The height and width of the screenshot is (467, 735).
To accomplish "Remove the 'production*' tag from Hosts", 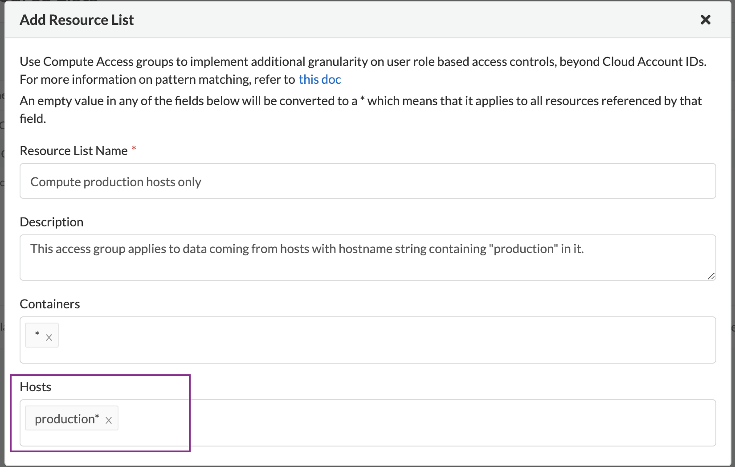I will [109, 420].
